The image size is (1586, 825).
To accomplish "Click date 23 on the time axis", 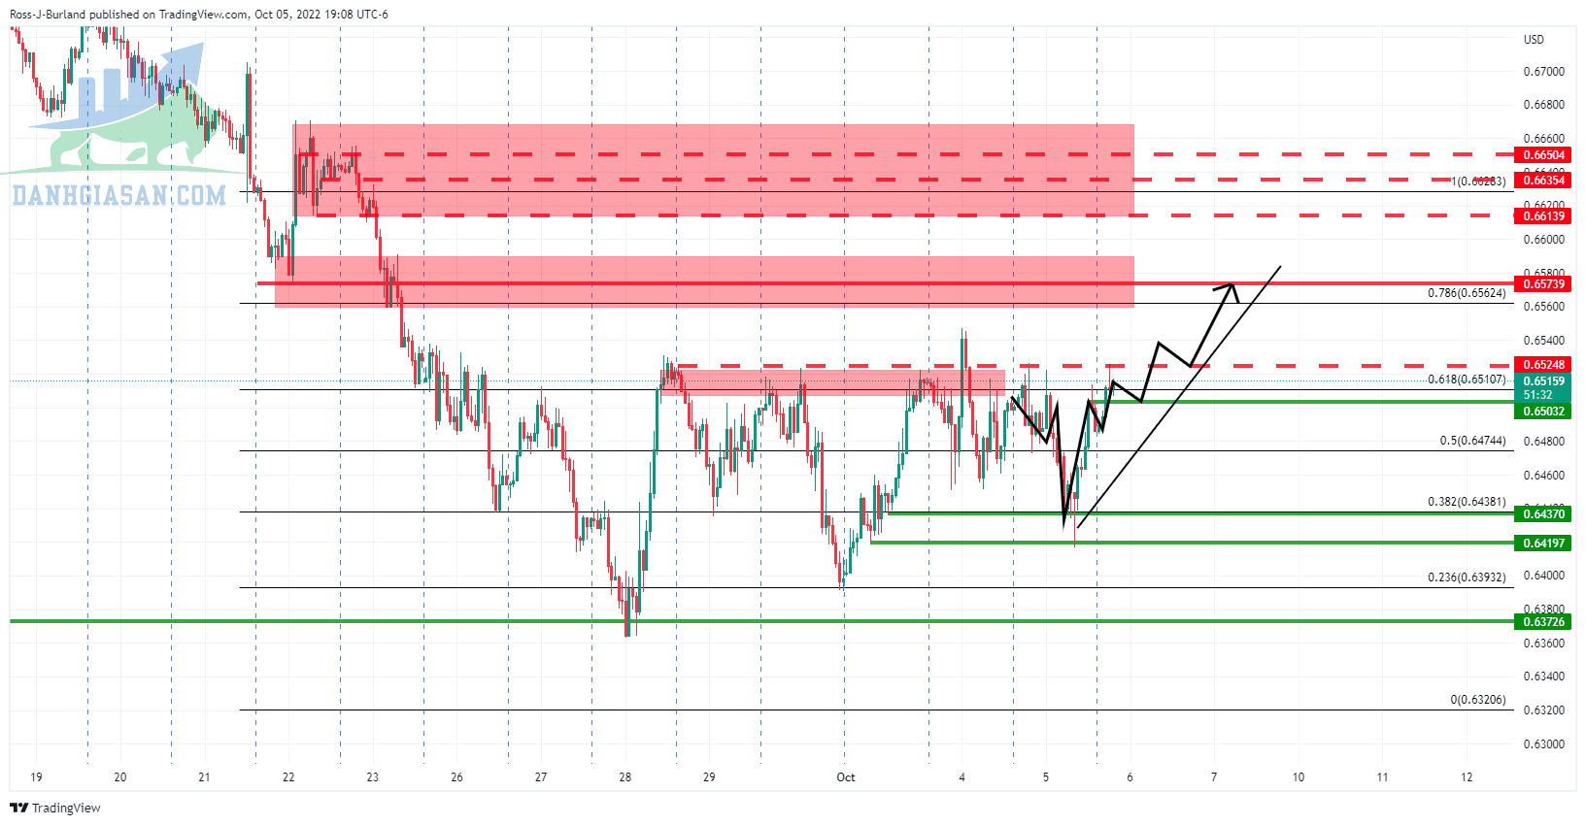I will pos(373,777).
